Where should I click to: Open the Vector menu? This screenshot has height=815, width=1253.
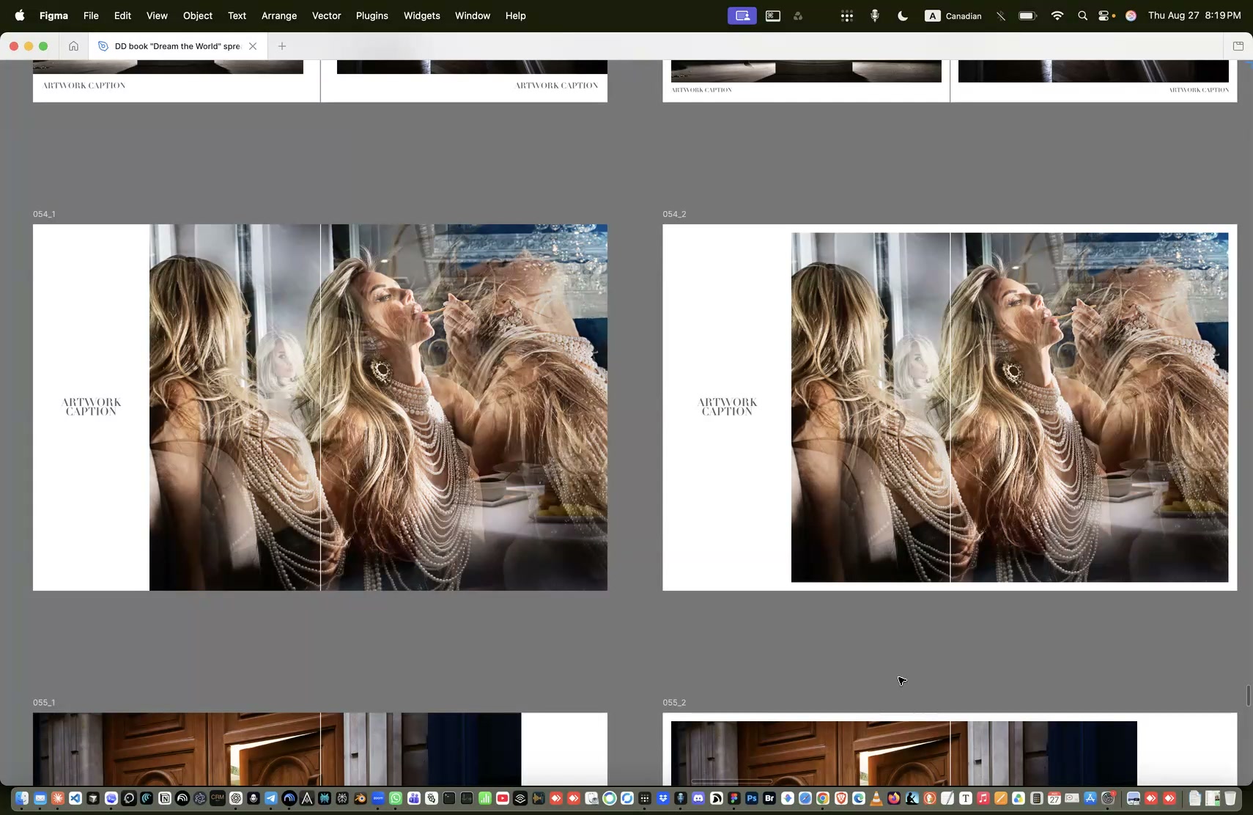[x=327, y=15]
